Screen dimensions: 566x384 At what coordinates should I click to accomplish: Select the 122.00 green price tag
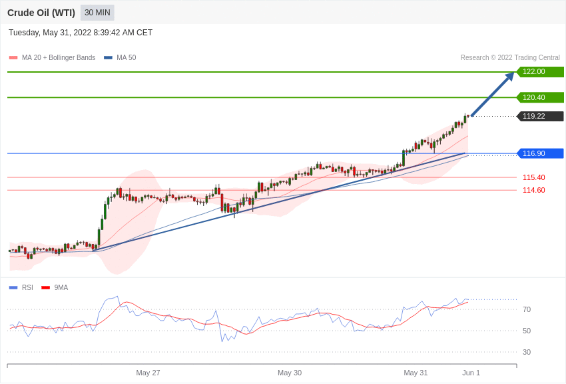(x=540, y=72)
